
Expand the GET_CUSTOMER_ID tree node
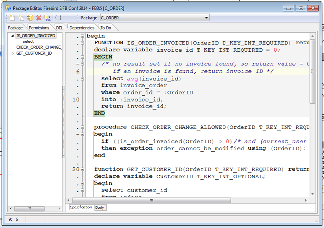coord(13,53)
